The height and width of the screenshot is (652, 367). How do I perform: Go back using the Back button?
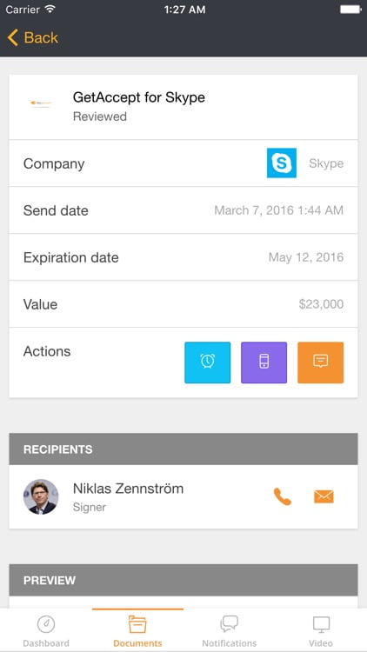[32, 38]
